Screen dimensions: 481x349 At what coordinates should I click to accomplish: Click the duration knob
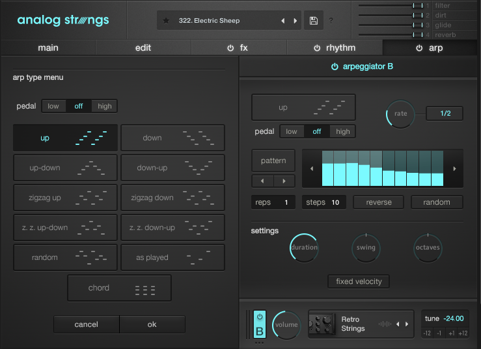[x=304, y=248]
